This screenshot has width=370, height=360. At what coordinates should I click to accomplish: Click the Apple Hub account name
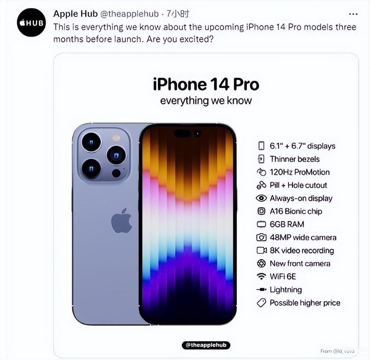pos(75,14)
